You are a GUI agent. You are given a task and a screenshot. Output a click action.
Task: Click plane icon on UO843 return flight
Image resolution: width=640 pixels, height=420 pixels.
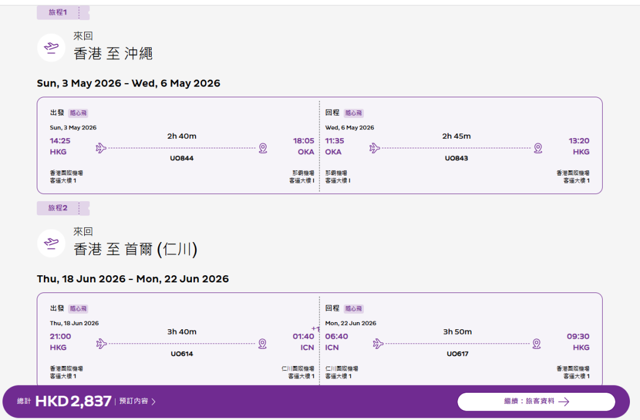[375, 148]
